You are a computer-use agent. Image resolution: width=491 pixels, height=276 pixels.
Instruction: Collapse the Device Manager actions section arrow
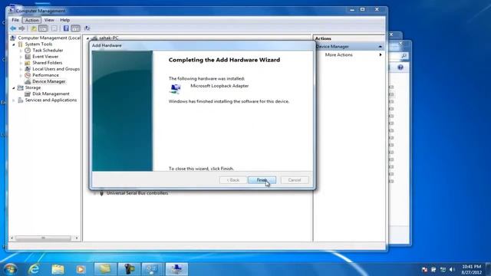pyautogui.click(x=381, y=47)
